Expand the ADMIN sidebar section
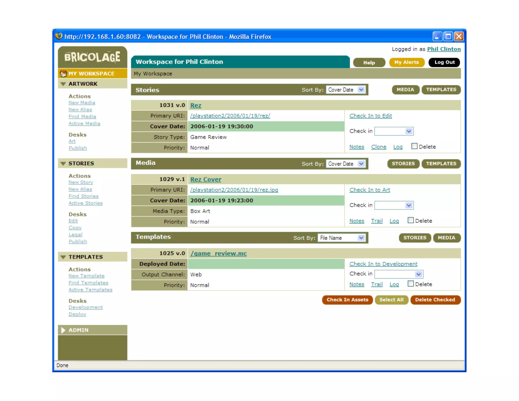 [x=63, y=330]
